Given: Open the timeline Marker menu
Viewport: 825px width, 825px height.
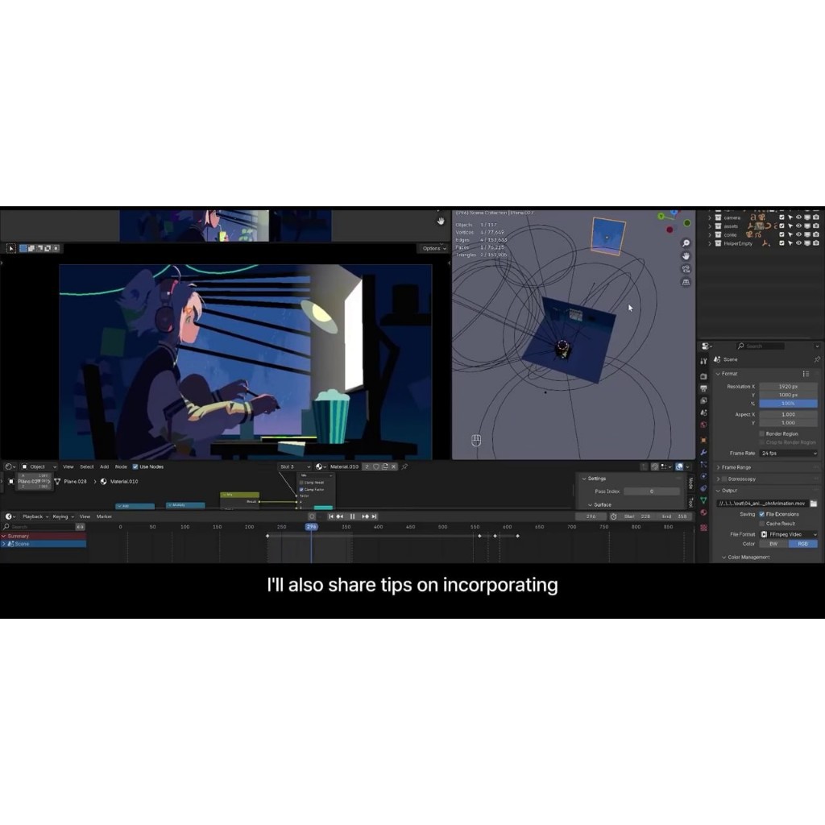Looking at the screenshot, I should [x=104, y=516].
